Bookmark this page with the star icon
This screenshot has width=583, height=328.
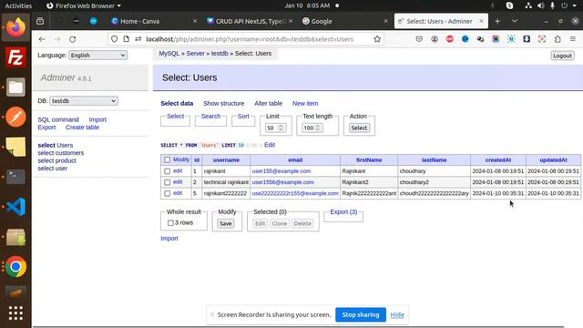[377, 39]
